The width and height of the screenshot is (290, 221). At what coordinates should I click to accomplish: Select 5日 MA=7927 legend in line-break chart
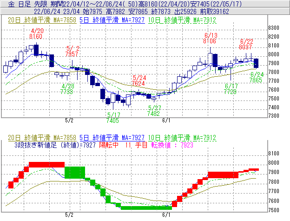tap(112, 138)
